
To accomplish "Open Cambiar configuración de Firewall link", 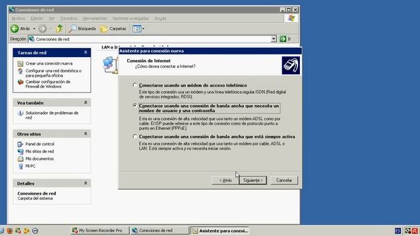I will click(48, 84).
